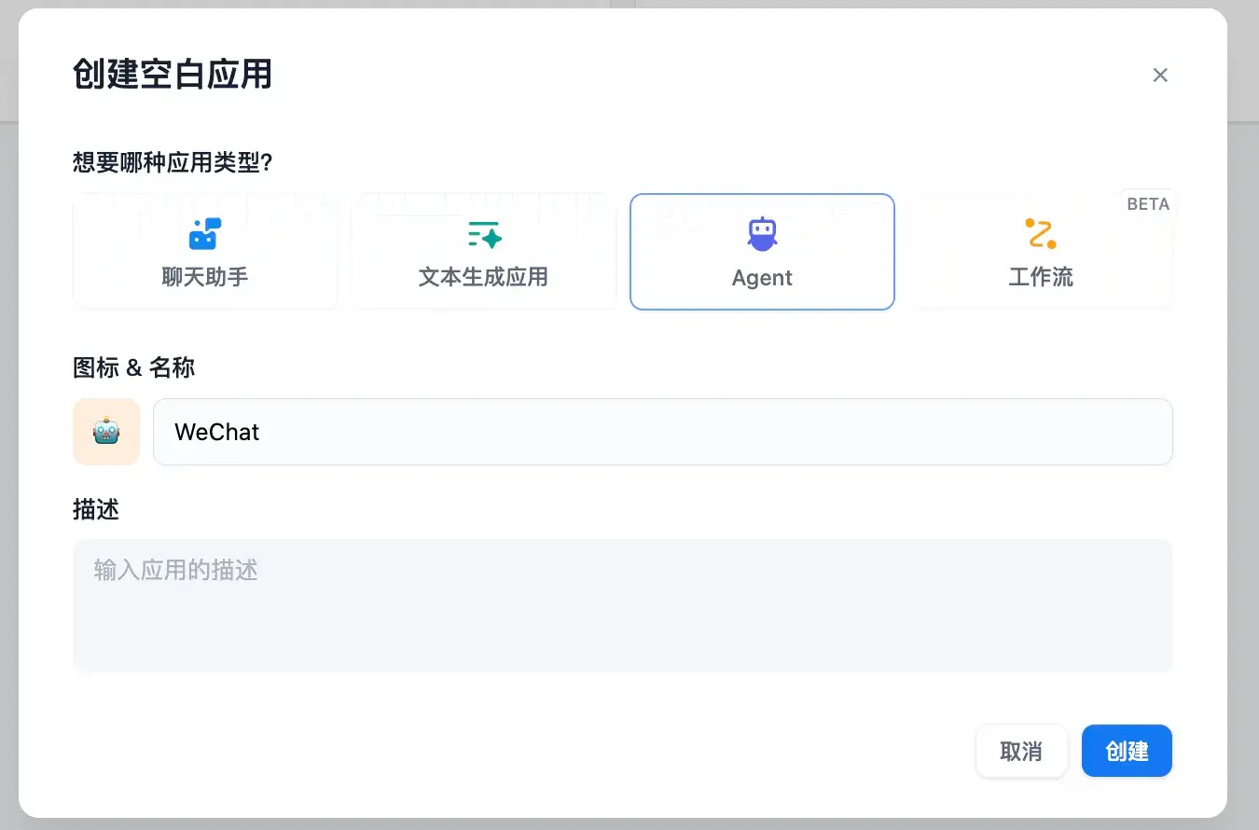Screen dimensions: 1259x830
Task: Focus the name field containing WeChat
Action: (663, 432)
